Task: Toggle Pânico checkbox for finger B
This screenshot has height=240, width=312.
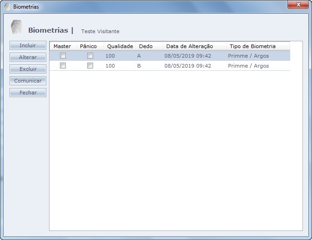Action: 90,66
